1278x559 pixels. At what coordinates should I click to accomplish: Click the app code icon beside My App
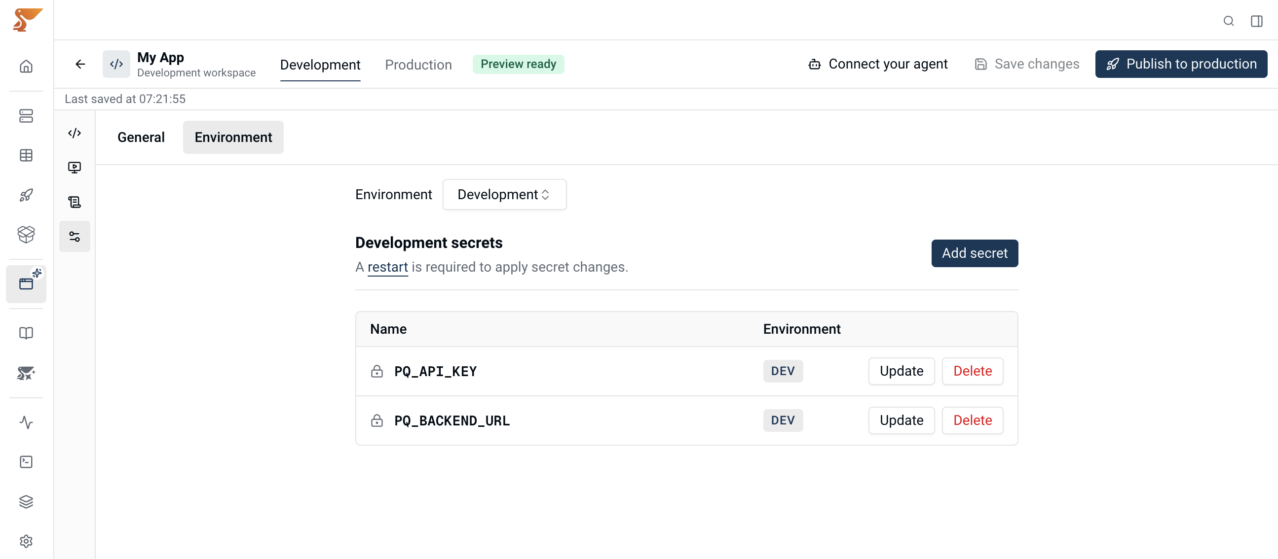click(x=116, y=64)
